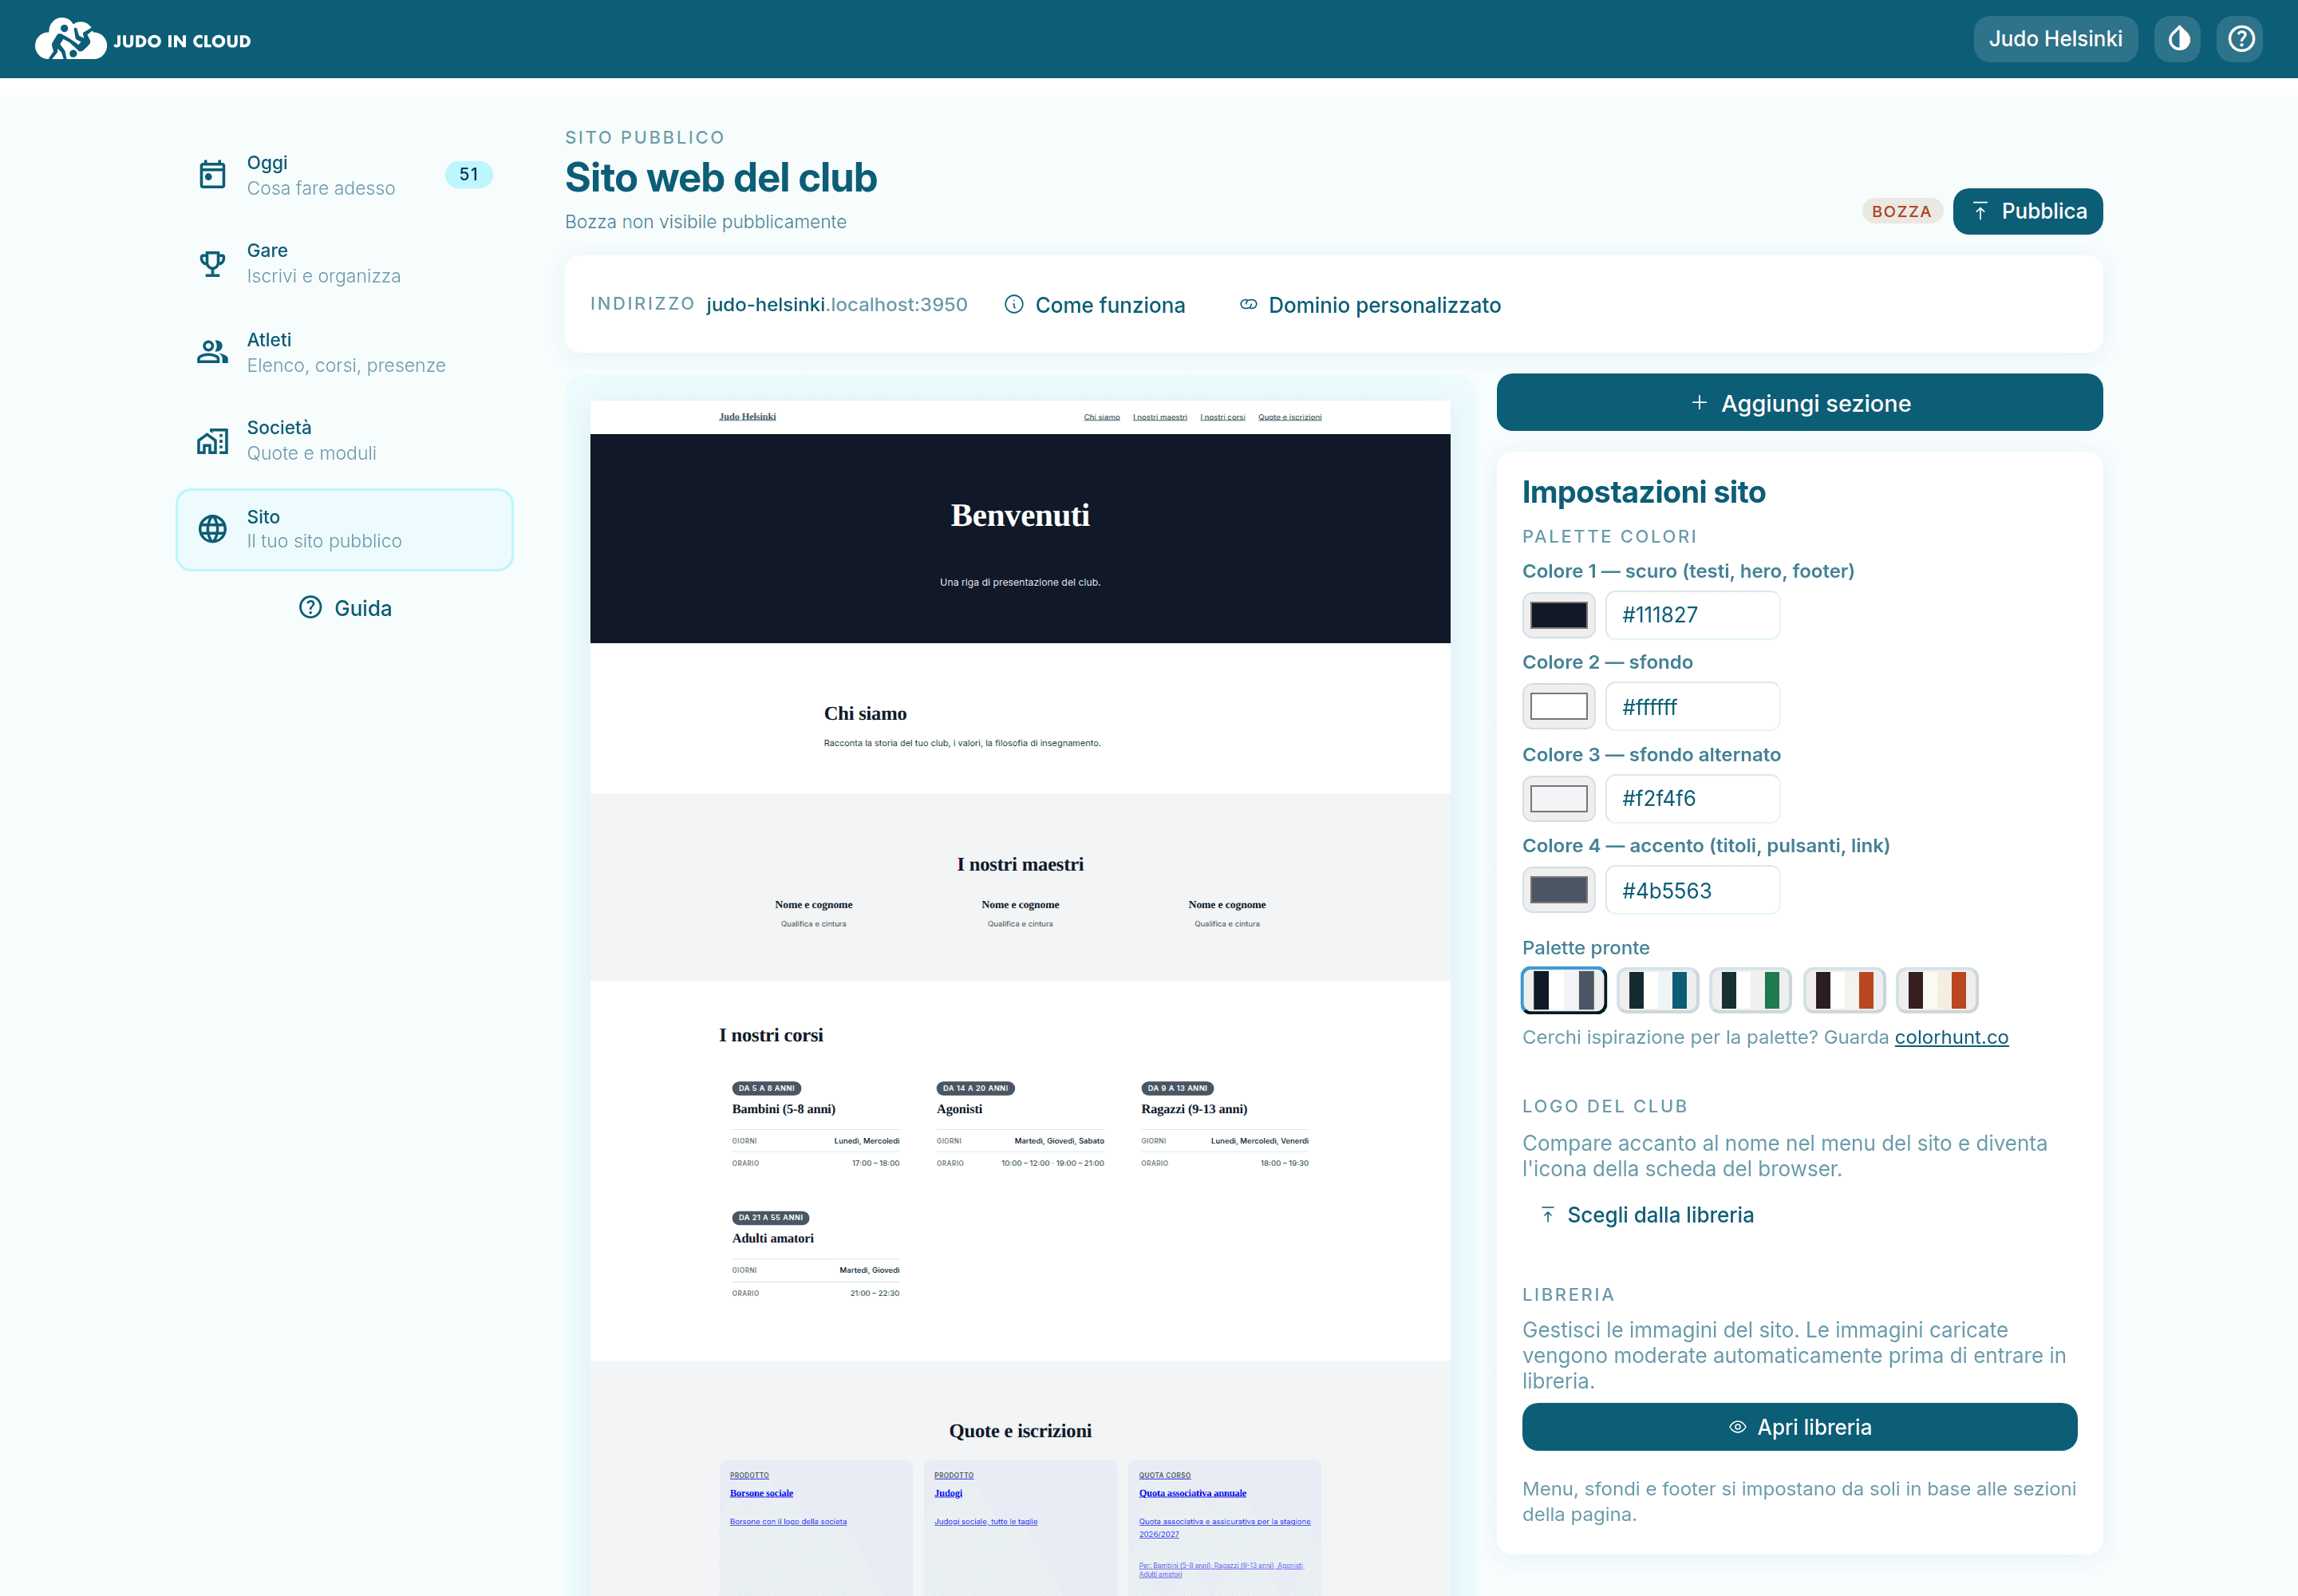Select the first gray preset palette
This screenshot has width=2298, height=1596.
click(1563, 990)
